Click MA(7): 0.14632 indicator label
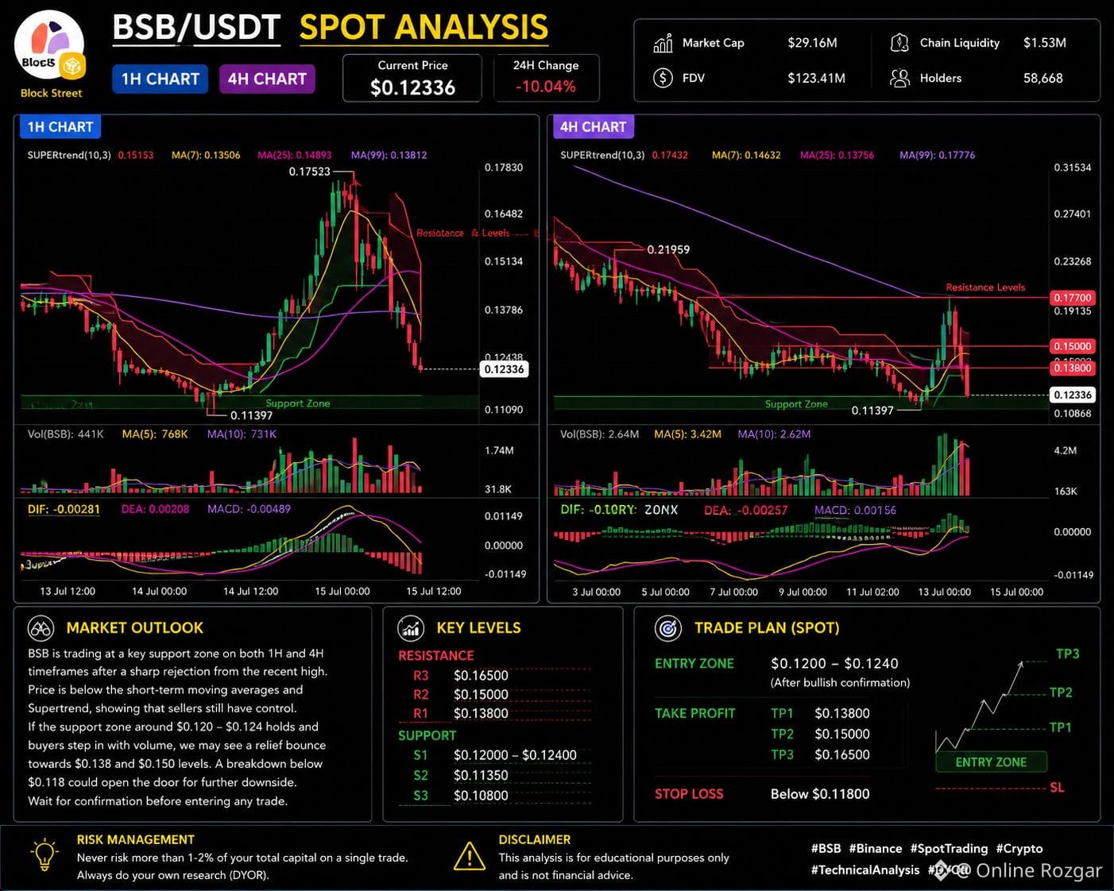This screenshot has height=891, width=1114. click(746, 155)
